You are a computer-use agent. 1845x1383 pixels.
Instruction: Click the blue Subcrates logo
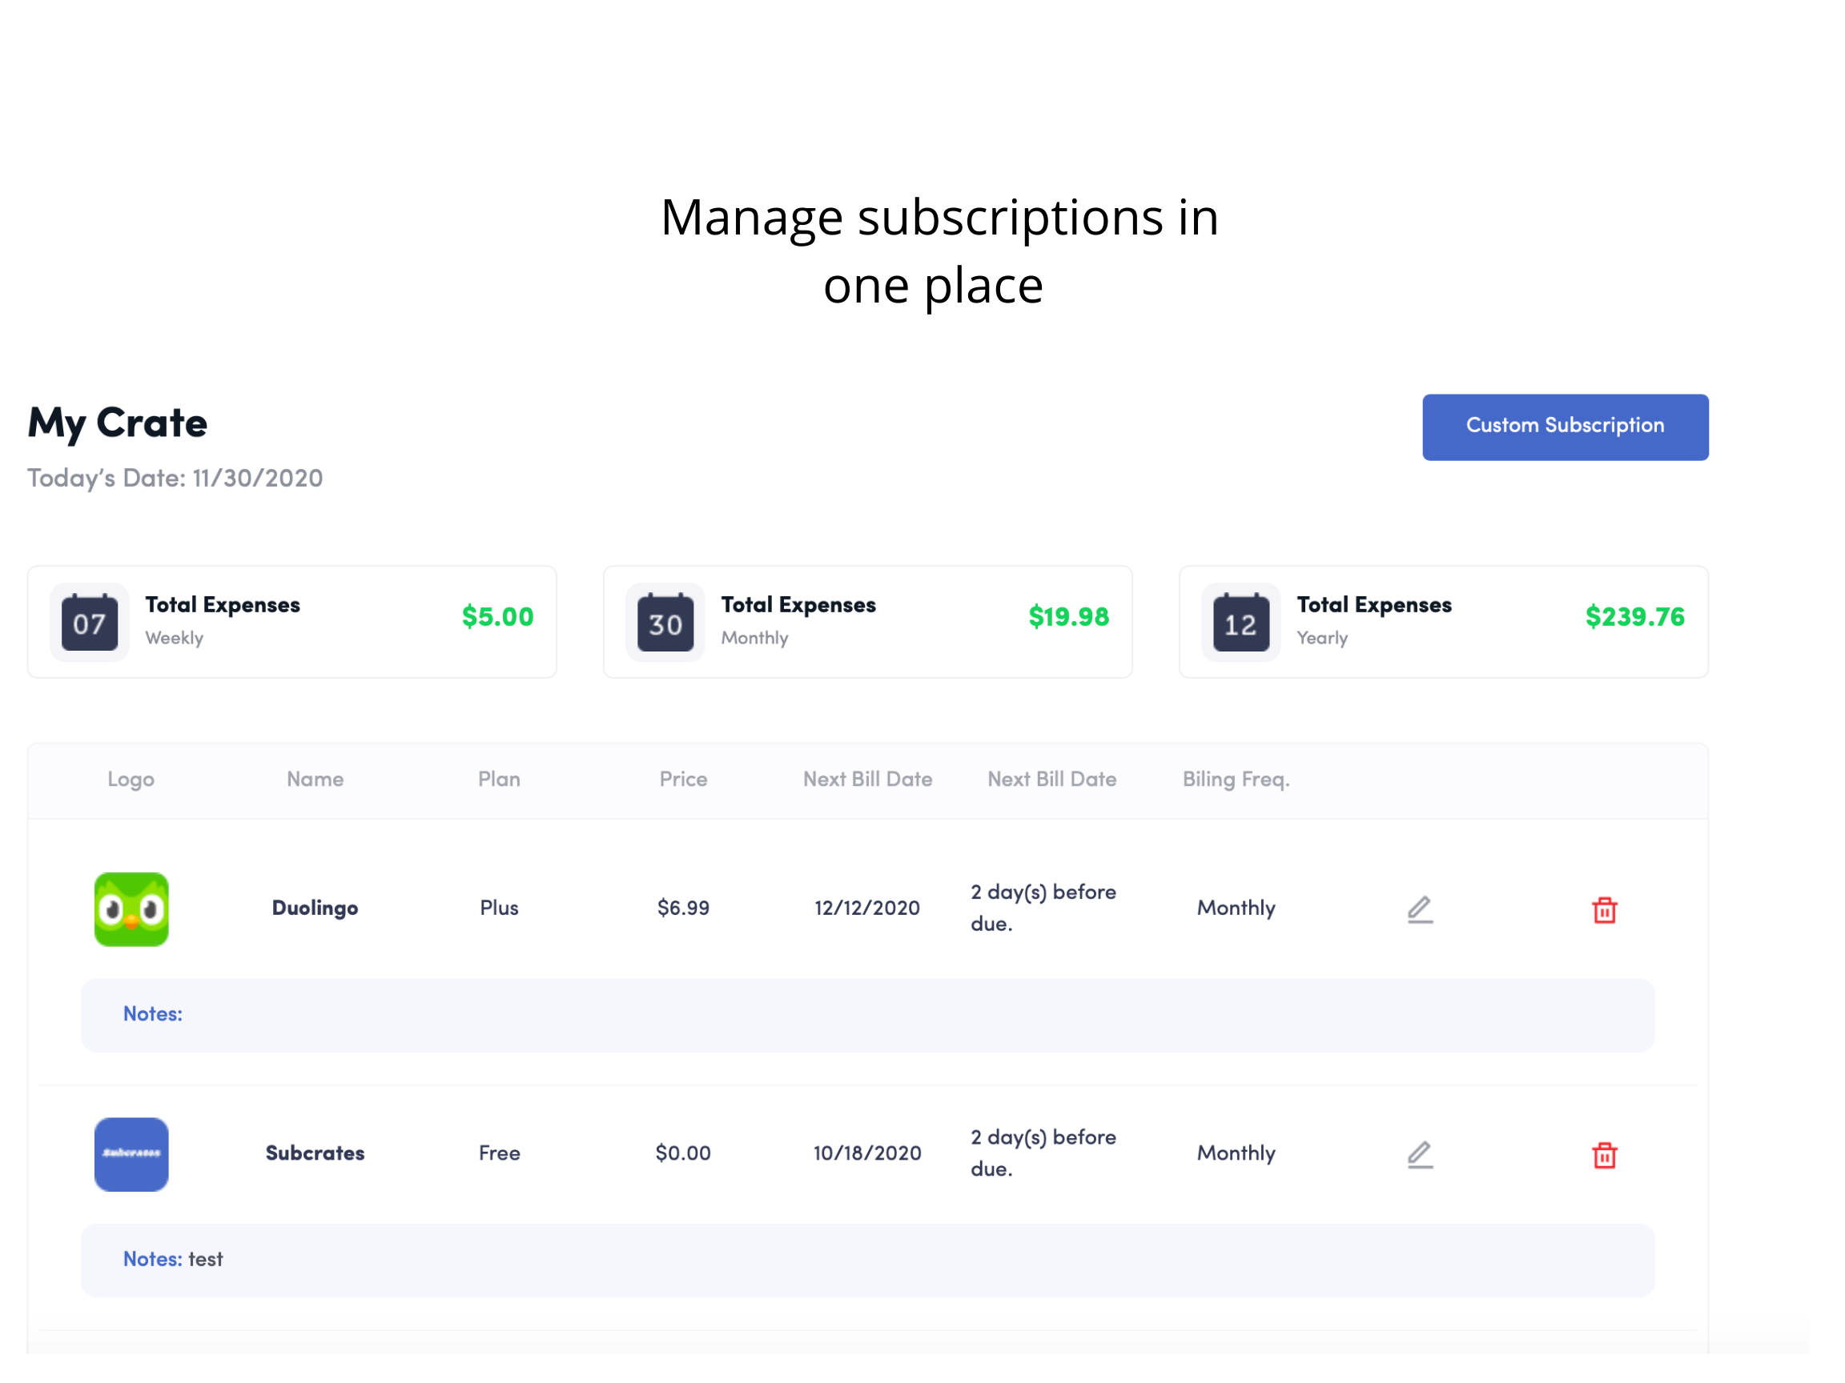pyautogui.click(x=131, y=1154)
